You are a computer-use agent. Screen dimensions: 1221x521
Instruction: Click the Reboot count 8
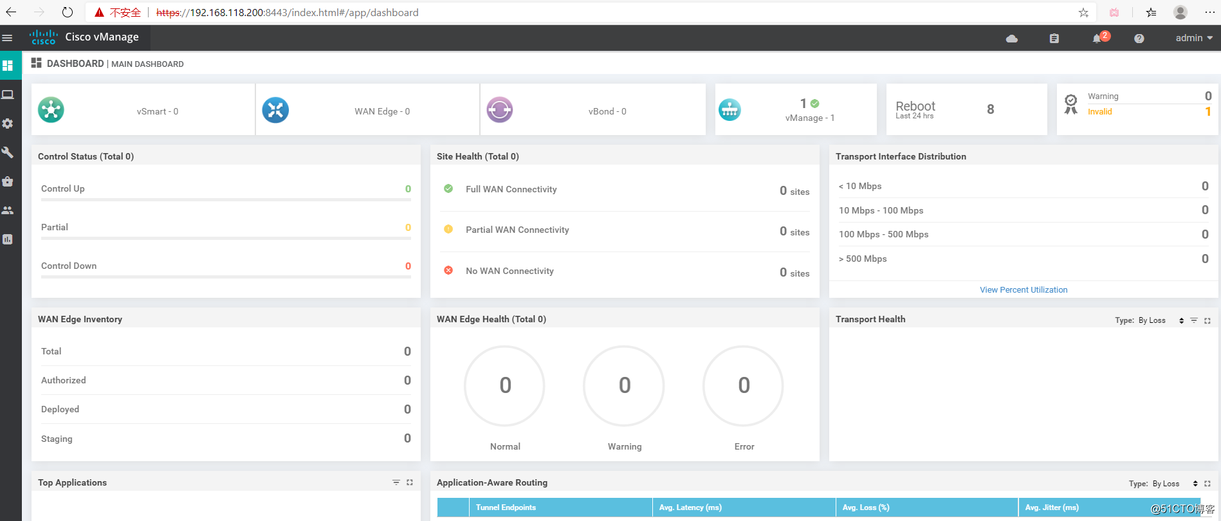coord(991,109)
